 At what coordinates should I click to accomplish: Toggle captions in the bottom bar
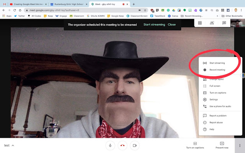click(195, 145)
